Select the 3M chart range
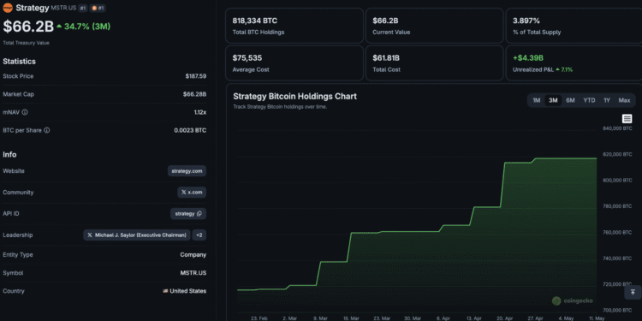642x321 pixels. point(553,100)
